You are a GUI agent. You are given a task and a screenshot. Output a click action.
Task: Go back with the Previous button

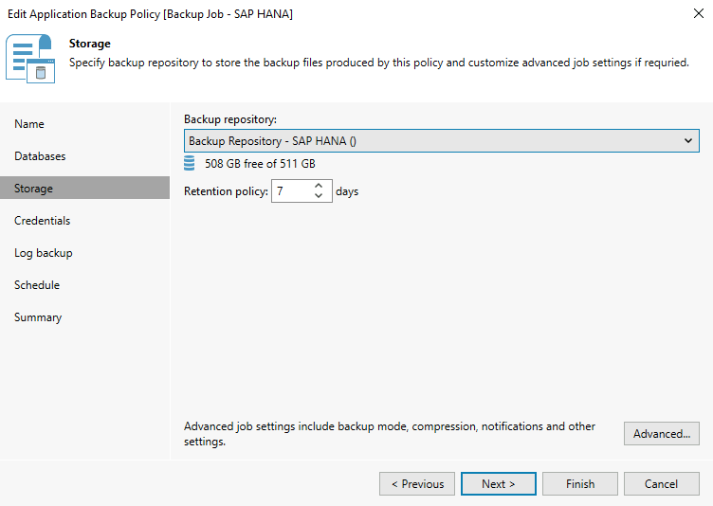[x=417, y=484]
